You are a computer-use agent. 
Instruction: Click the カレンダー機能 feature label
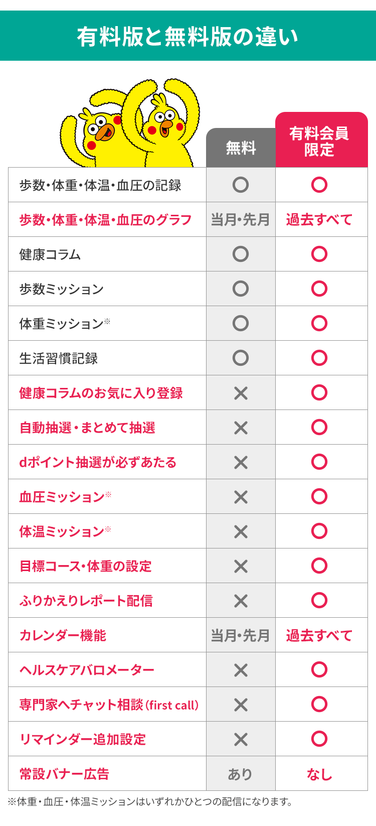[63, 635]
